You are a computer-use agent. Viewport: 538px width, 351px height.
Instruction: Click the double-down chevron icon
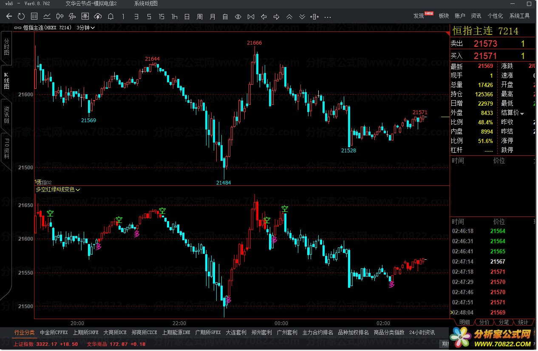pos(302,17)
